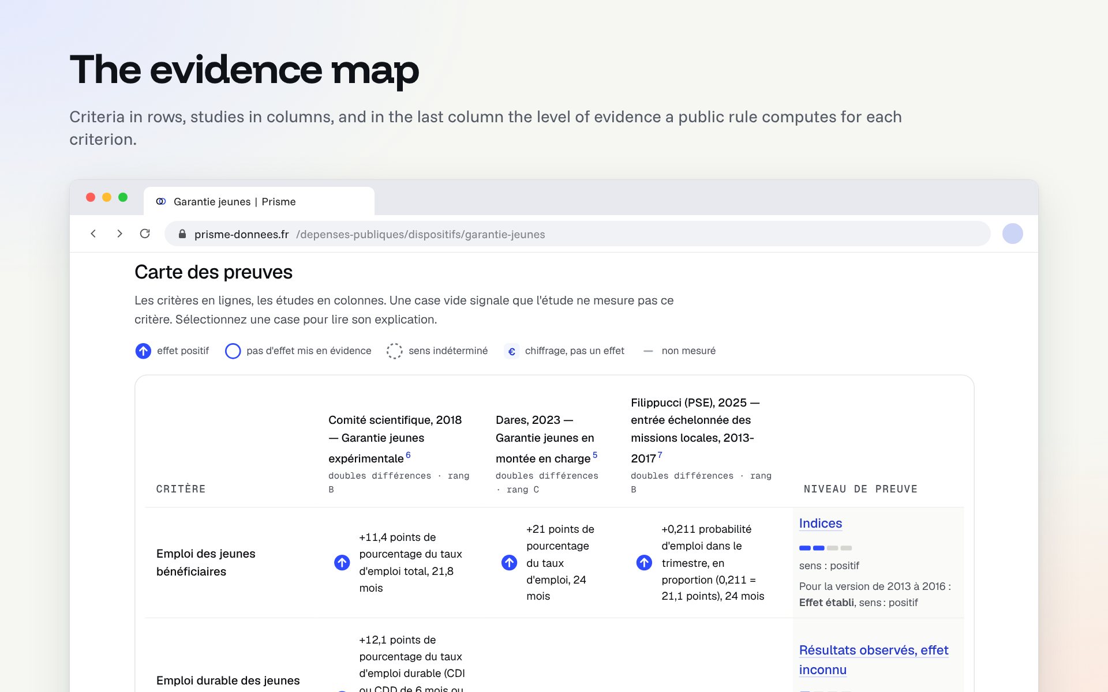The image size is (1108, 692).
Task: Click row label 'Emploi des jeunes bénéficiaires'
Action: coord(205,562)
